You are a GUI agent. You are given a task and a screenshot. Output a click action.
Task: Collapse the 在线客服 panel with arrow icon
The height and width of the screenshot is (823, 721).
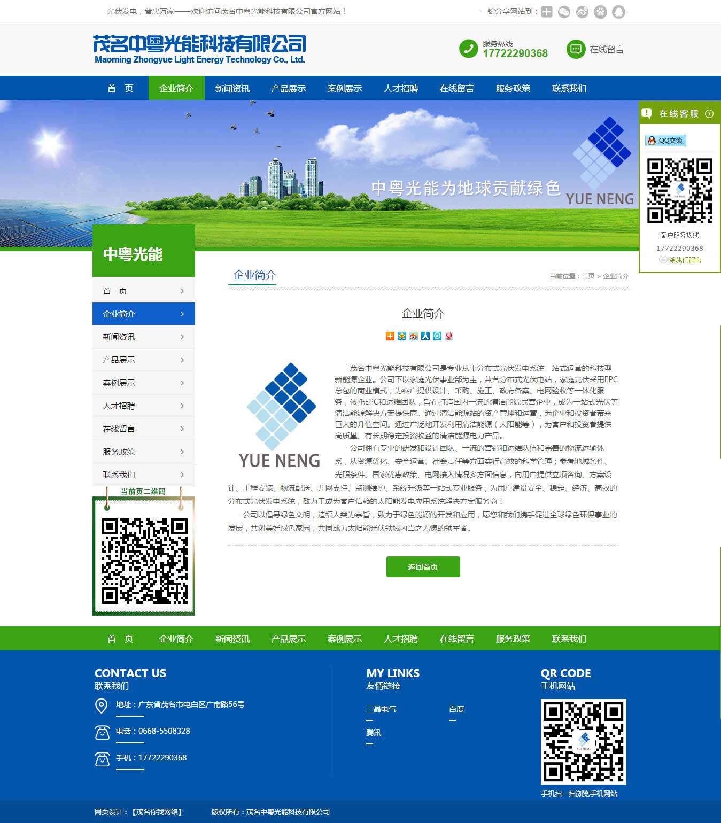(709, 114)
